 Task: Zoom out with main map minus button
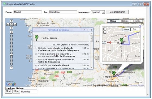tap(11, 68)
